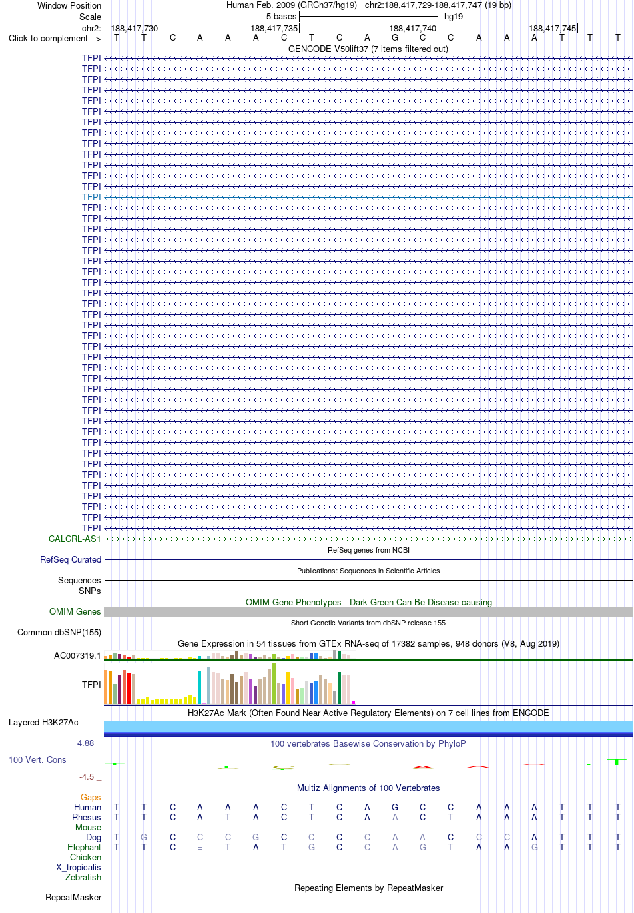The width and height of the screenshot is (634, 913).
Task: Click the orange Gaps label
Action: point(91,797)
